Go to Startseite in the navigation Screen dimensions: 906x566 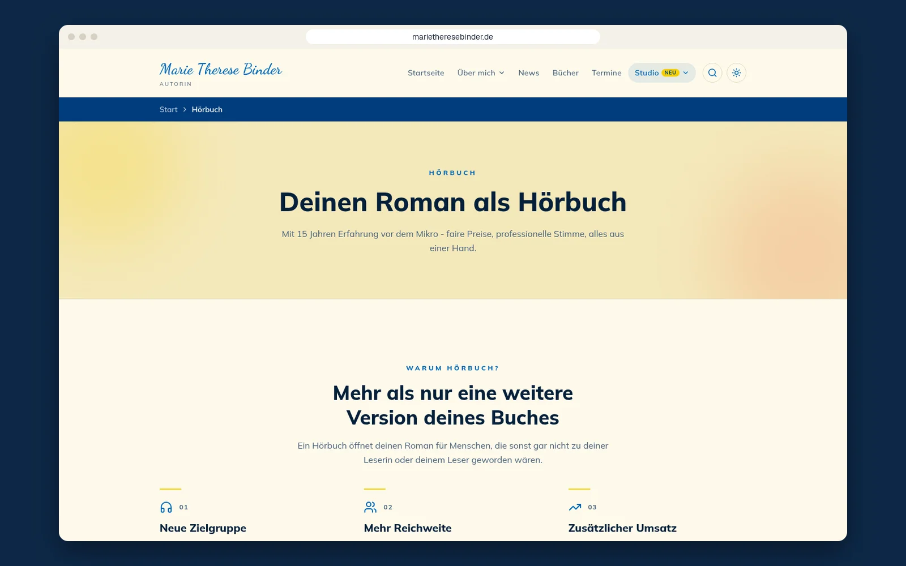[426, 73]
